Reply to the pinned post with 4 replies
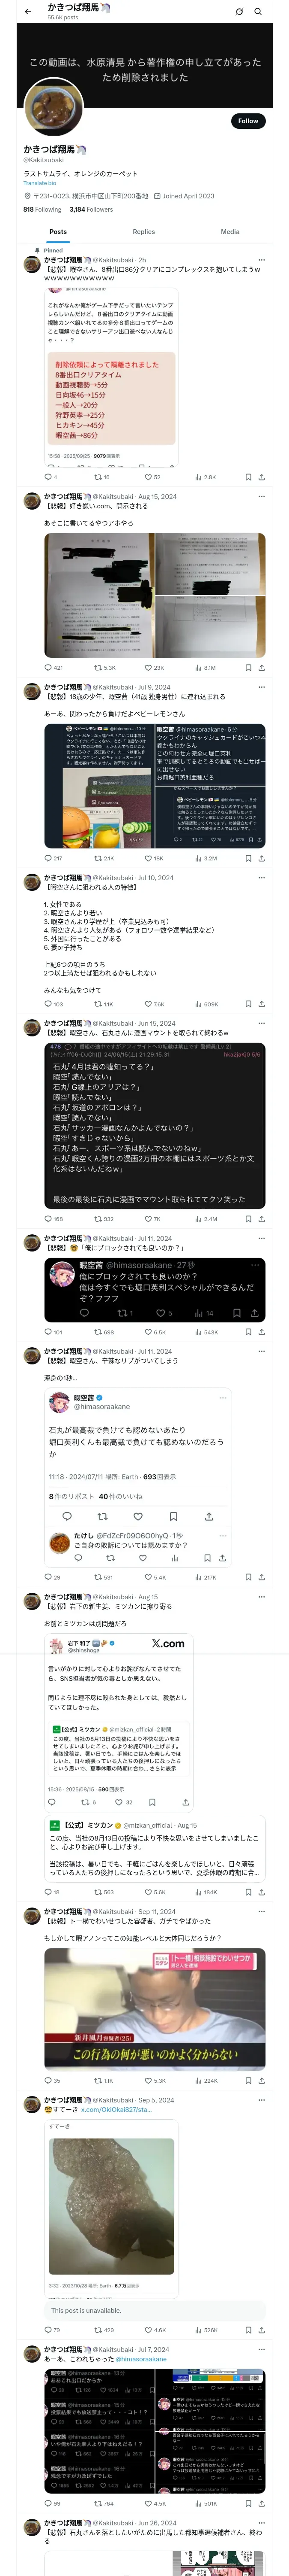Screen dimensions: 289x2576 (48, 477)
